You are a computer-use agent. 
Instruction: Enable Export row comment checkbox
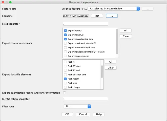point(65,56)
